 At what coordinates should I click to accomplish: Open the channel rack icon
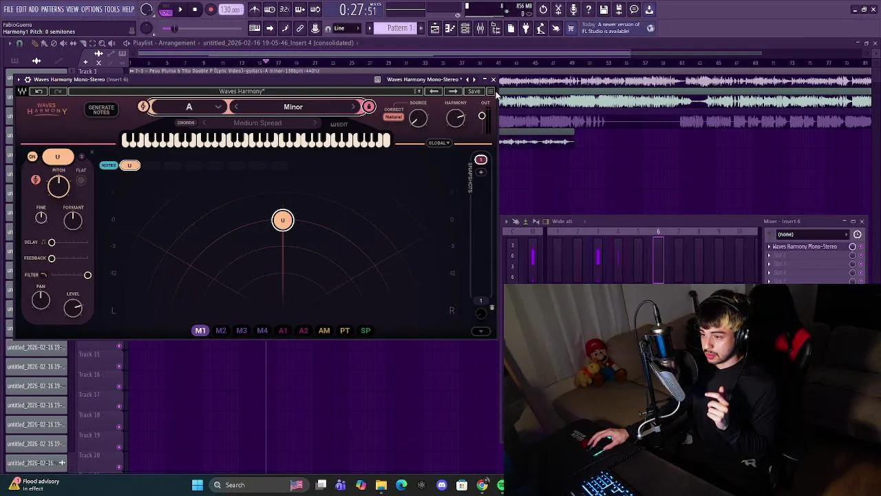click(465, 28)
